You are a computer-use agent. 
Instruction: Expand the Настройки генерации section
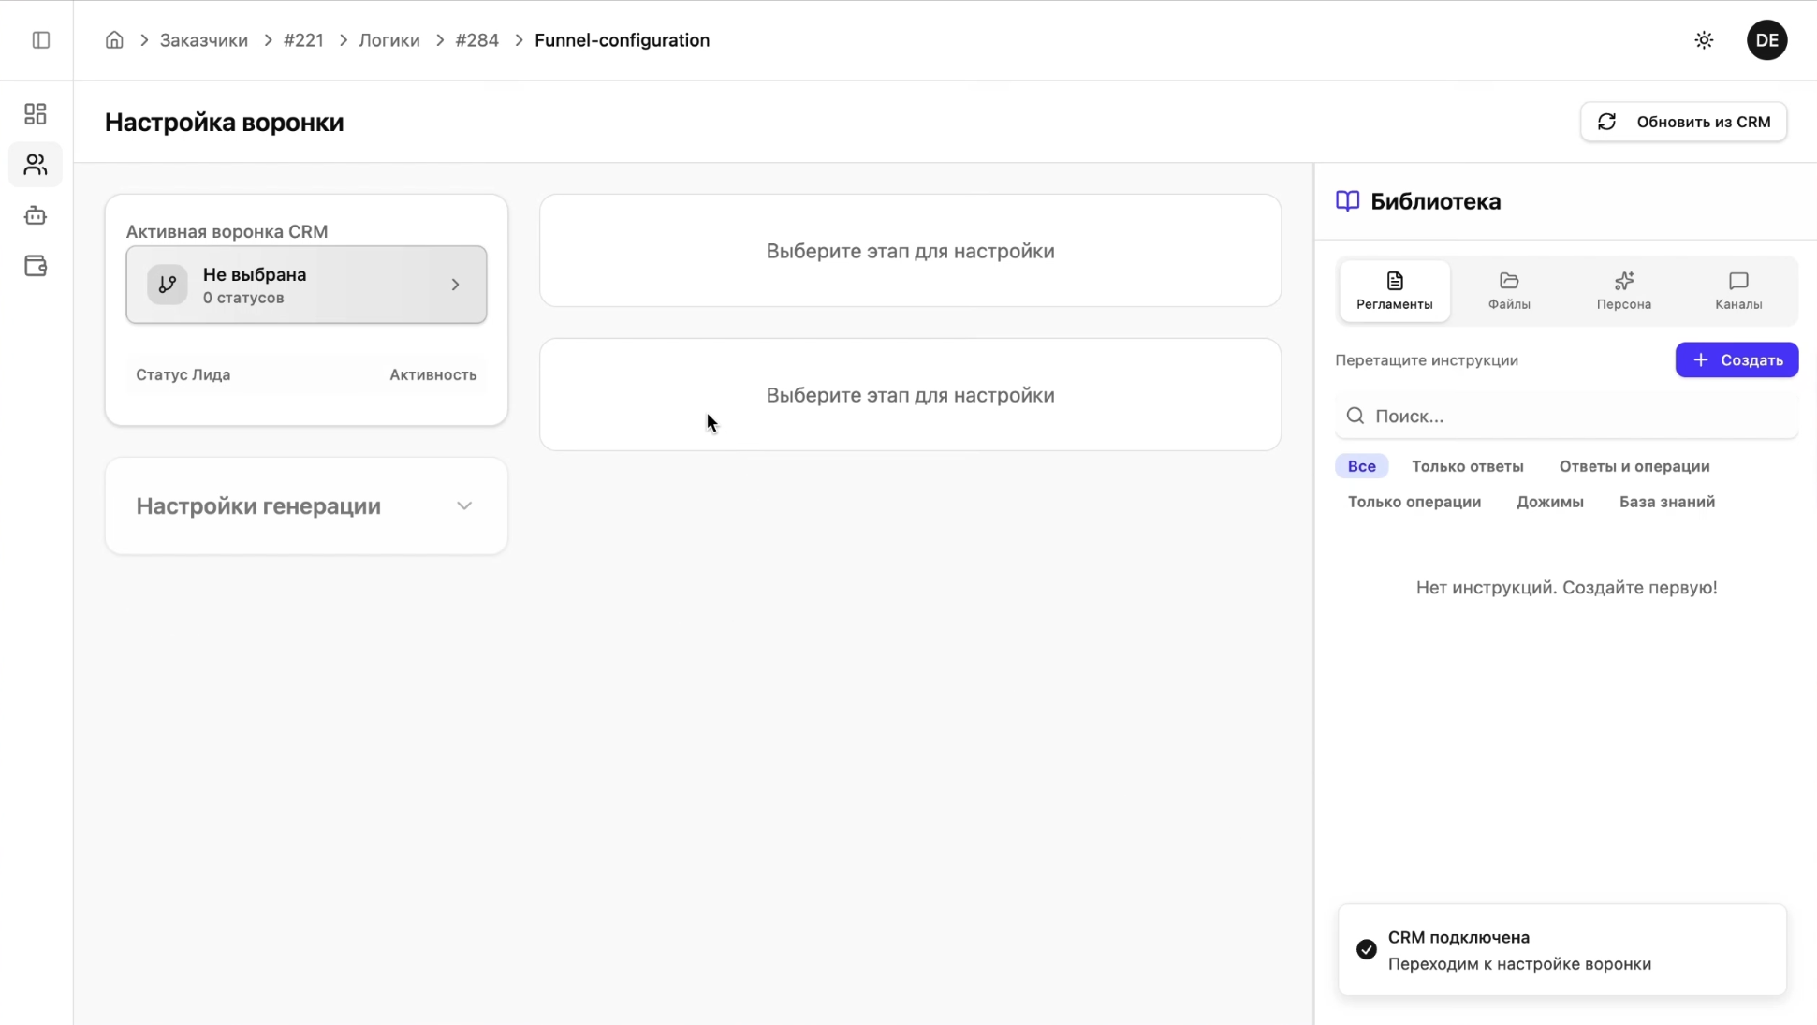(x=306, y=506)
